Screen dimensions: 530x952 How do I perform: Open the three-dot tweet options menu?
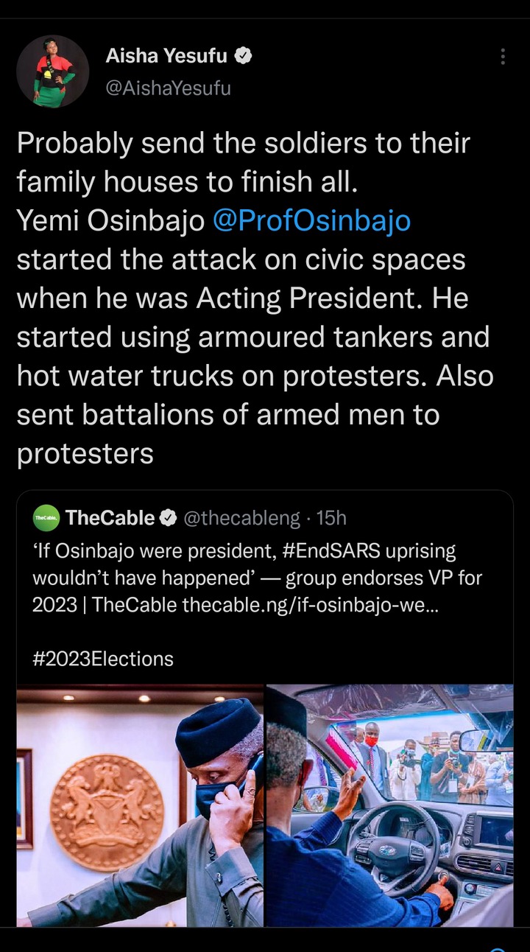[503, 57]
